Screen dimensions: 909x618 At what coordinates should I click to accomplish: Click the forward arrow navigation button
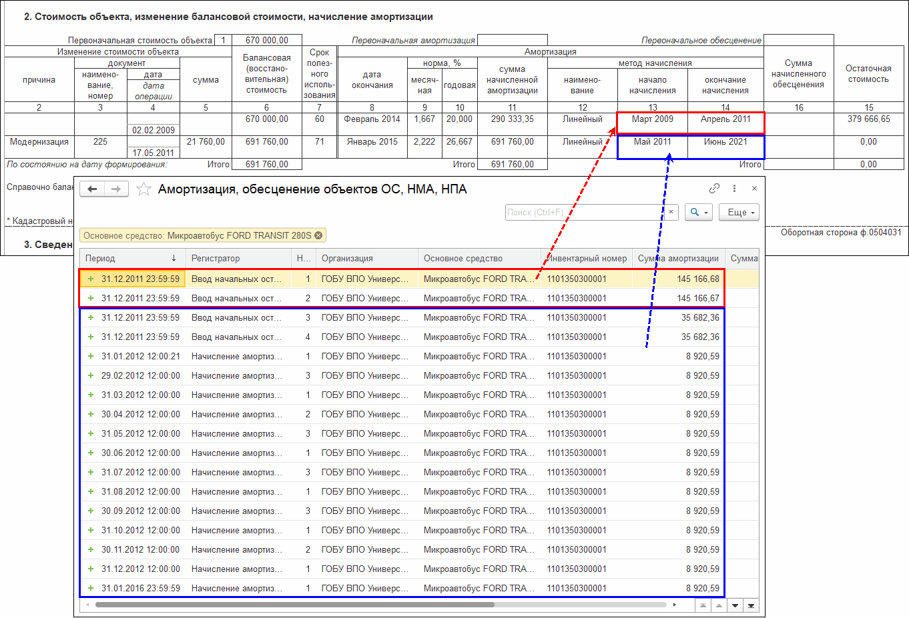pyautogui.click(x=116, y=189)
